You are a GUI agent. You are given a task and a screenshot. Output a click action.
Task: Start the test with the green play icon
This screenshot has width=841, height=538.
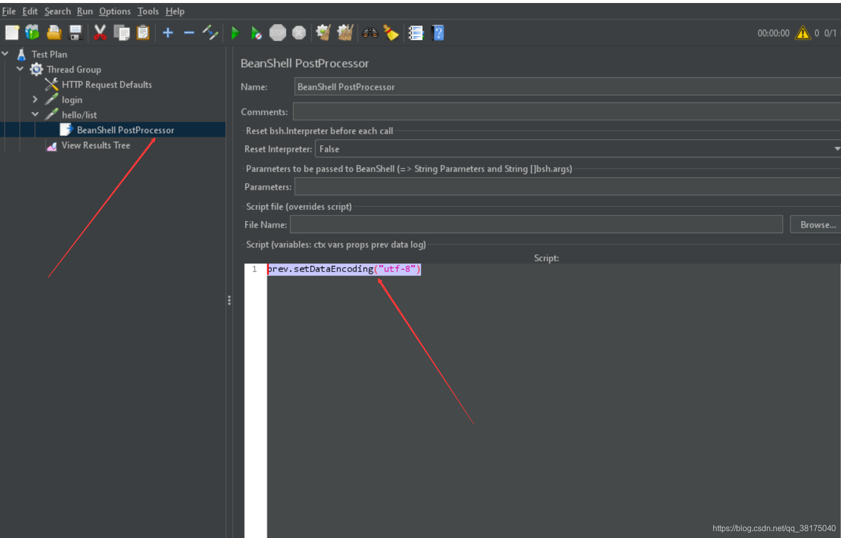(235, 33)
